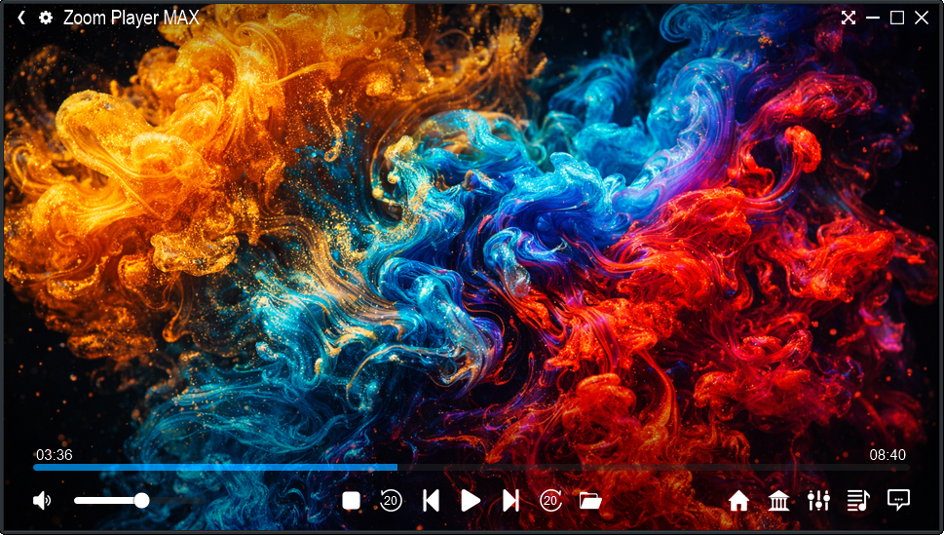The image size is (944, 535).
Task: Go to next track
Action: [x=510, y=501]
